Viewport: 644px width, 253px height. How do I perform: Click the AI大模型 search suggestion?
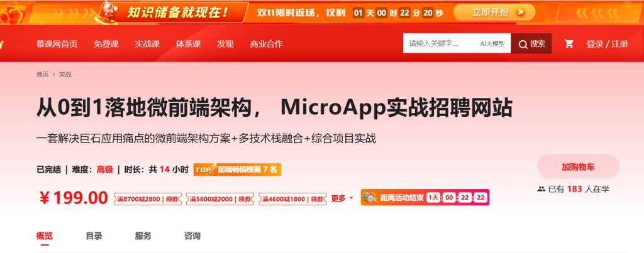pyautogui.click(x=492, y=44)
